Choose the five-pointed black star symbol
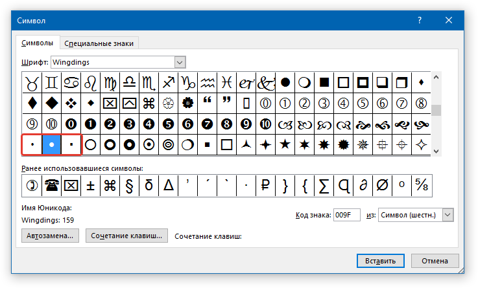The height and width of the screenshot is (288, 478). tap(285, 145)
